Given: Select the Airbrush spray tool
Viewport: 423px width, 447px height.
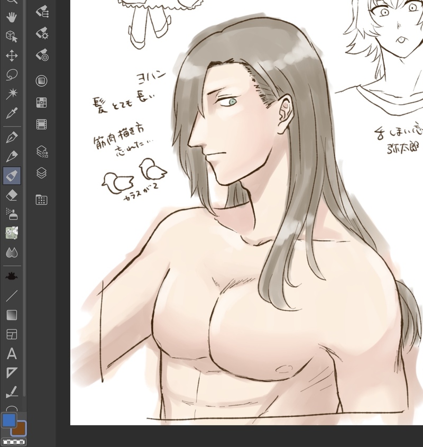Looking at the screenshot, I should (x=12, y=214).
